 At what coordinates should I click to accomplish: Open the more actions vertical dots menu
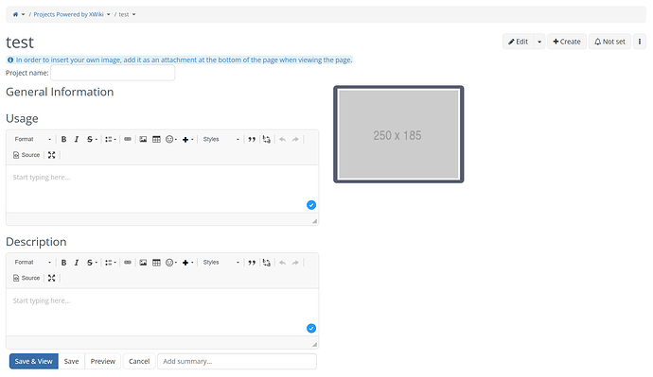click(x=640, y=42)
